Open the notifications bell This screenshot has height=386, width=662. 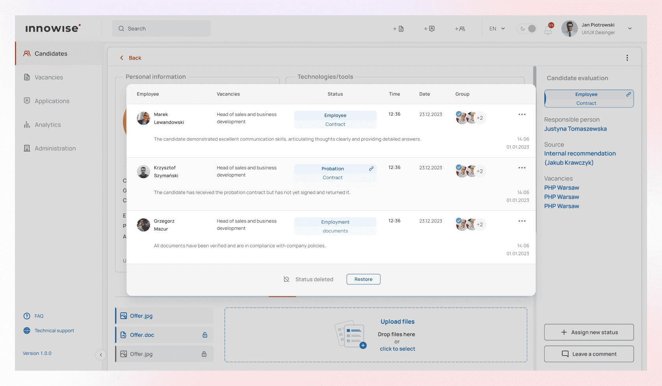coord(548,30)
